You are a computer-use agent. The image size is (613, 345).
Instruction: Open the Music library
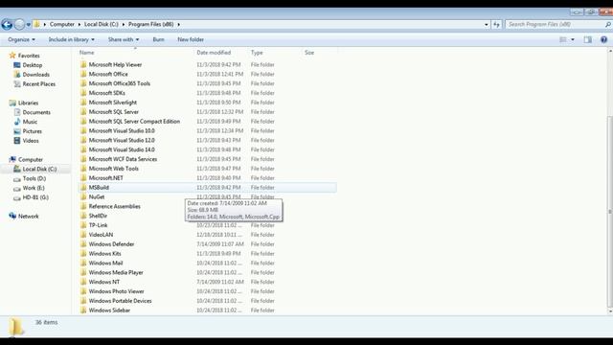pyautogui.click(x=30, y=122)
